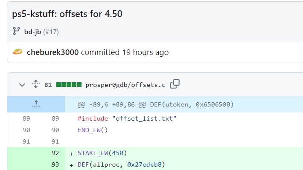Screen dimensions: 303x170
Task: Open pull request #17 link
Action: [x=51, y=32]
